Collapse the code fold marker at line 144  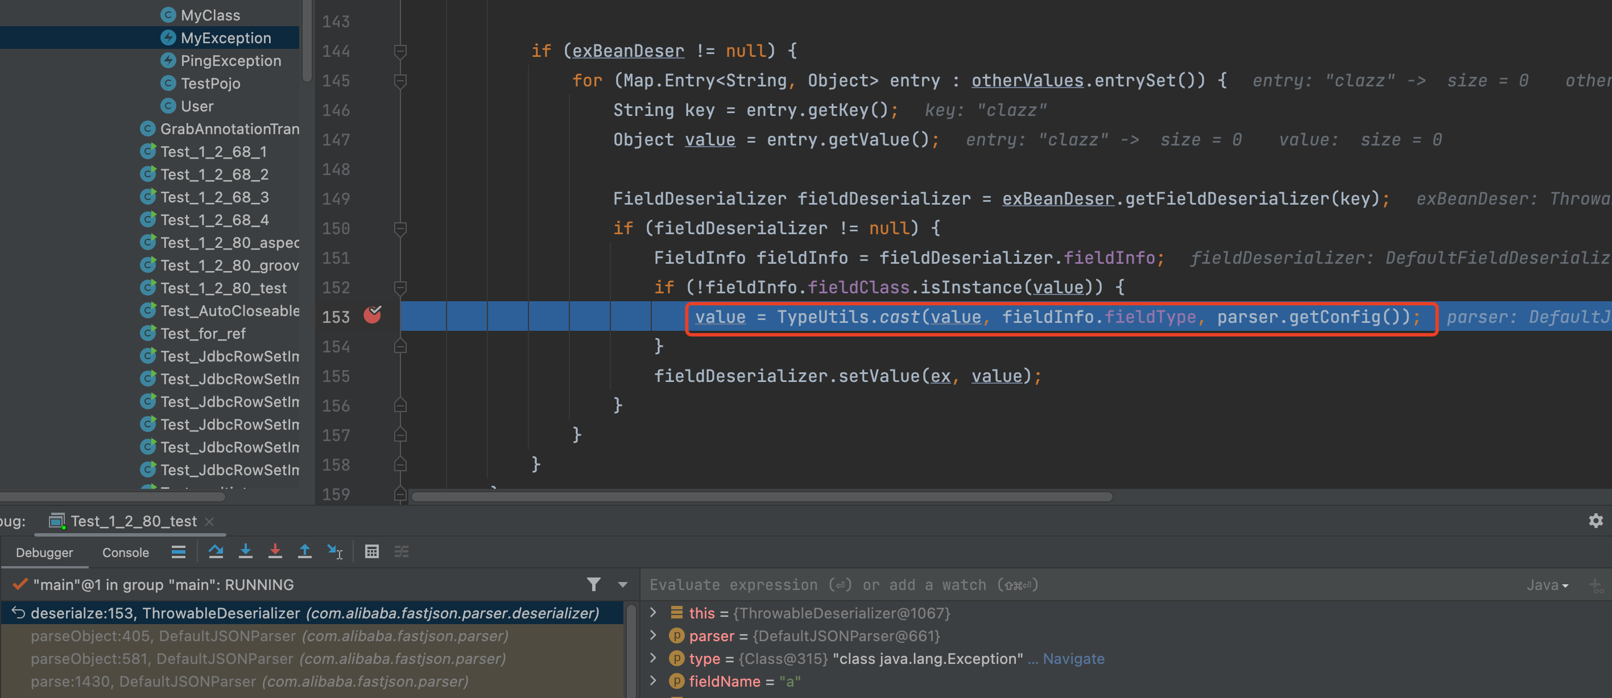point(400,51)
